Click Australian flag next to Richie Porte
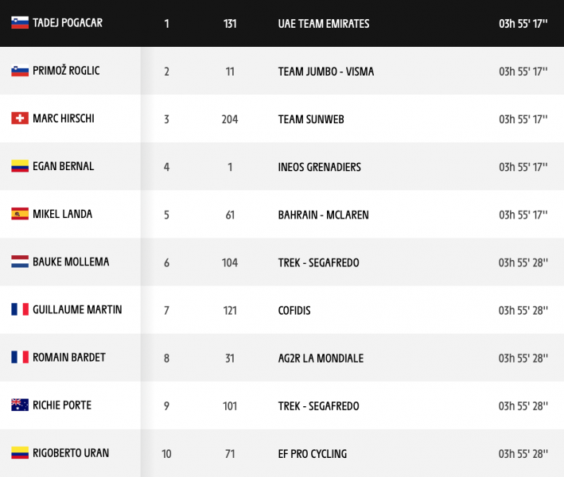This screenshot has height=477, width=564. (x=20, y=405)
